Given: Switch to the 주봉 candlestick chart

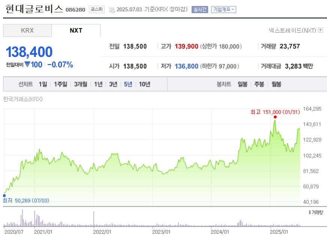Looking at the screenshot, I should tap(259, 84).
